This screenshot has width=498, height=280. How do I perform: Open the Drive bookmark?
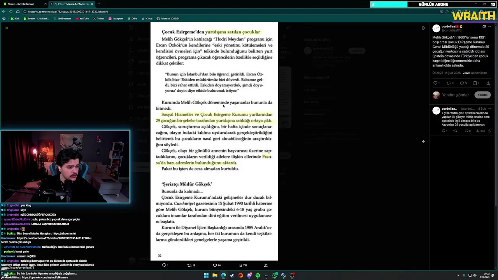click(132, 19)
